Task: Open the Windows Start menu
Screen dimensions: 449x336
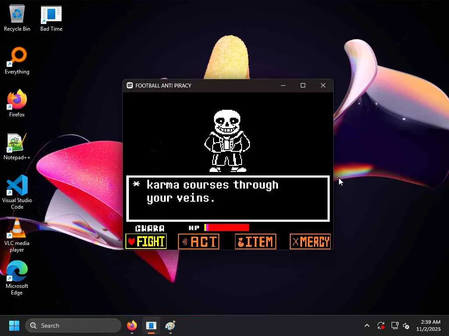Action: pyautogui.click(x=14, y=325)
